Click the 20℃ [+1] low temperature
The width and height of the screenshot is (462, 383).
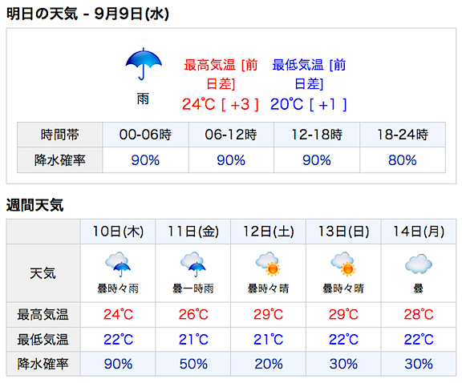pos(309,104)
